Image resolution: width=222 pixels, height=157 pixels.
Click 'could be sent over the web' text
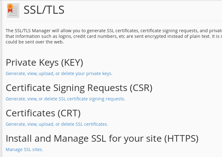34,42
